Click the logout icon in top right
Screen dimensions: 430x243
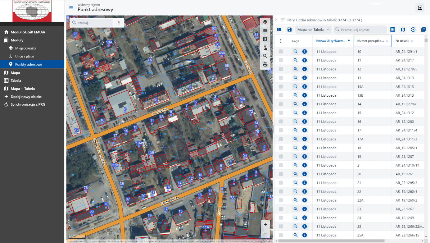420,8
